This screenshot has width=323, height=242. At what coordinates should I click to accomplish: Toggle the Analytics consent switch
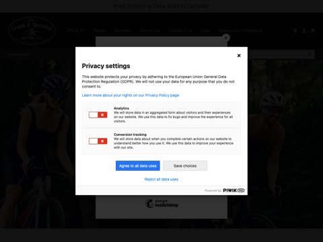[x=98, y=115]
